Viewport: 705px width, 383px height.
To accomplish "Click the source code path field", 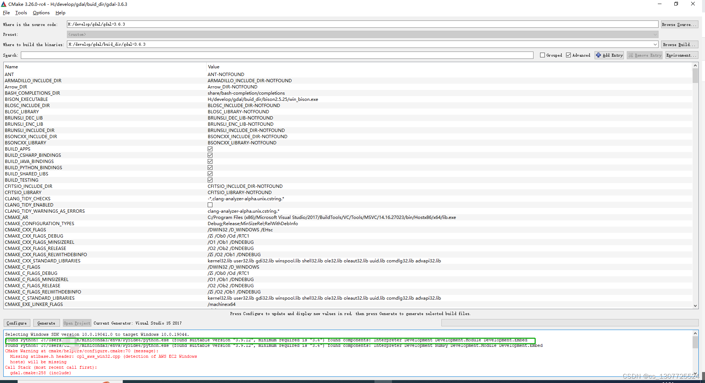I will click(x=362, y=24).
